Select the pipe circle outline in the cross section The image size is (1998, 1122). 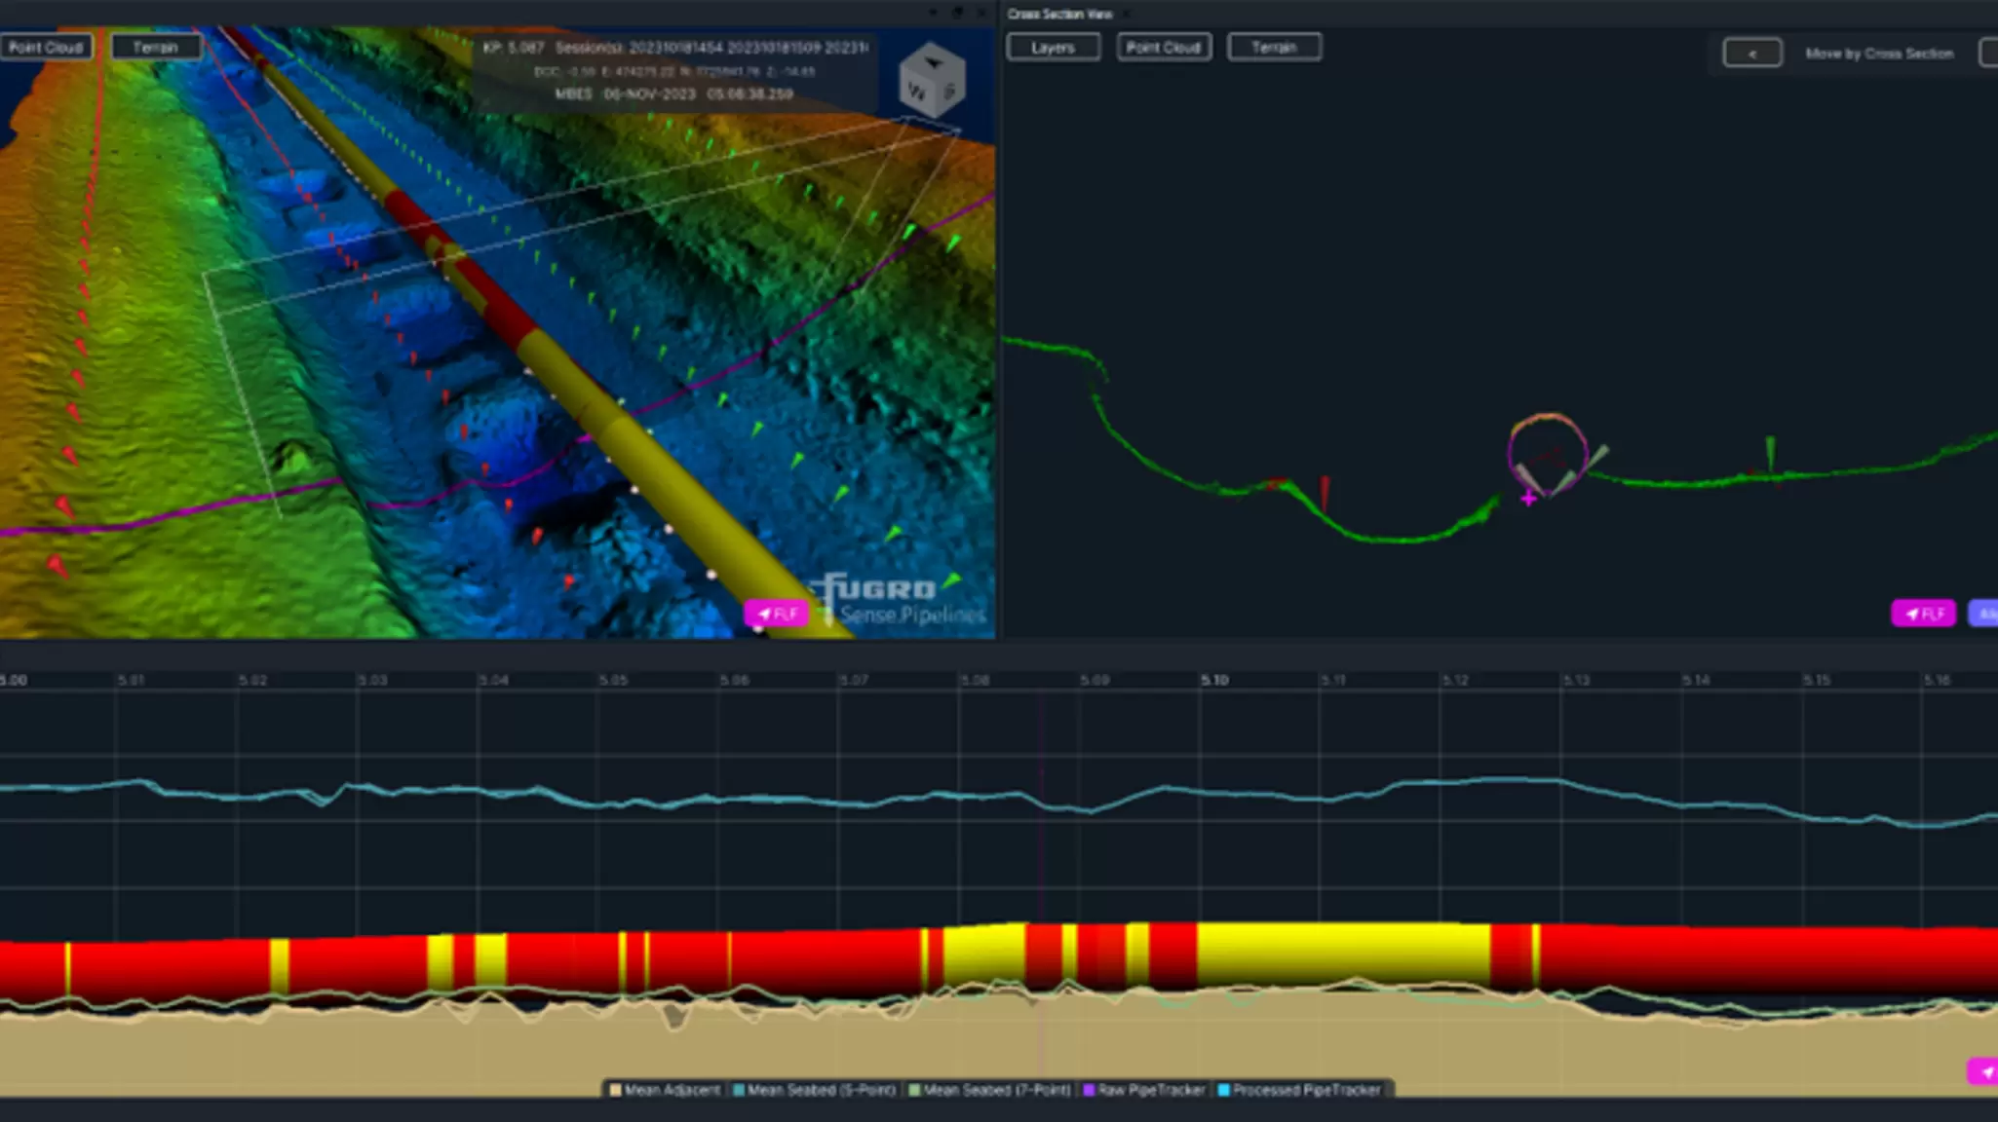(1548, 453)
